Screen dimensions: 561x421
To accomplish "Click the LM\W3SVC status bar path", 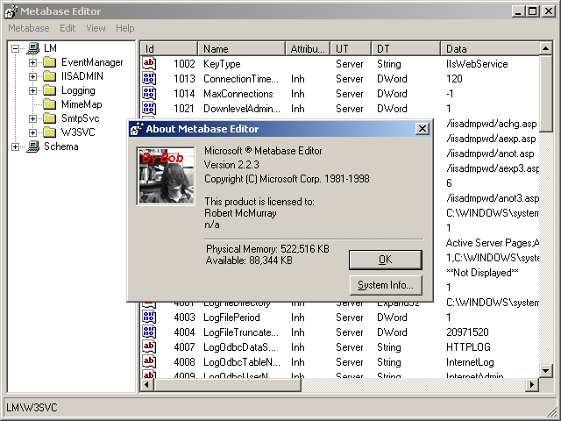I will [x=32, y=407].
